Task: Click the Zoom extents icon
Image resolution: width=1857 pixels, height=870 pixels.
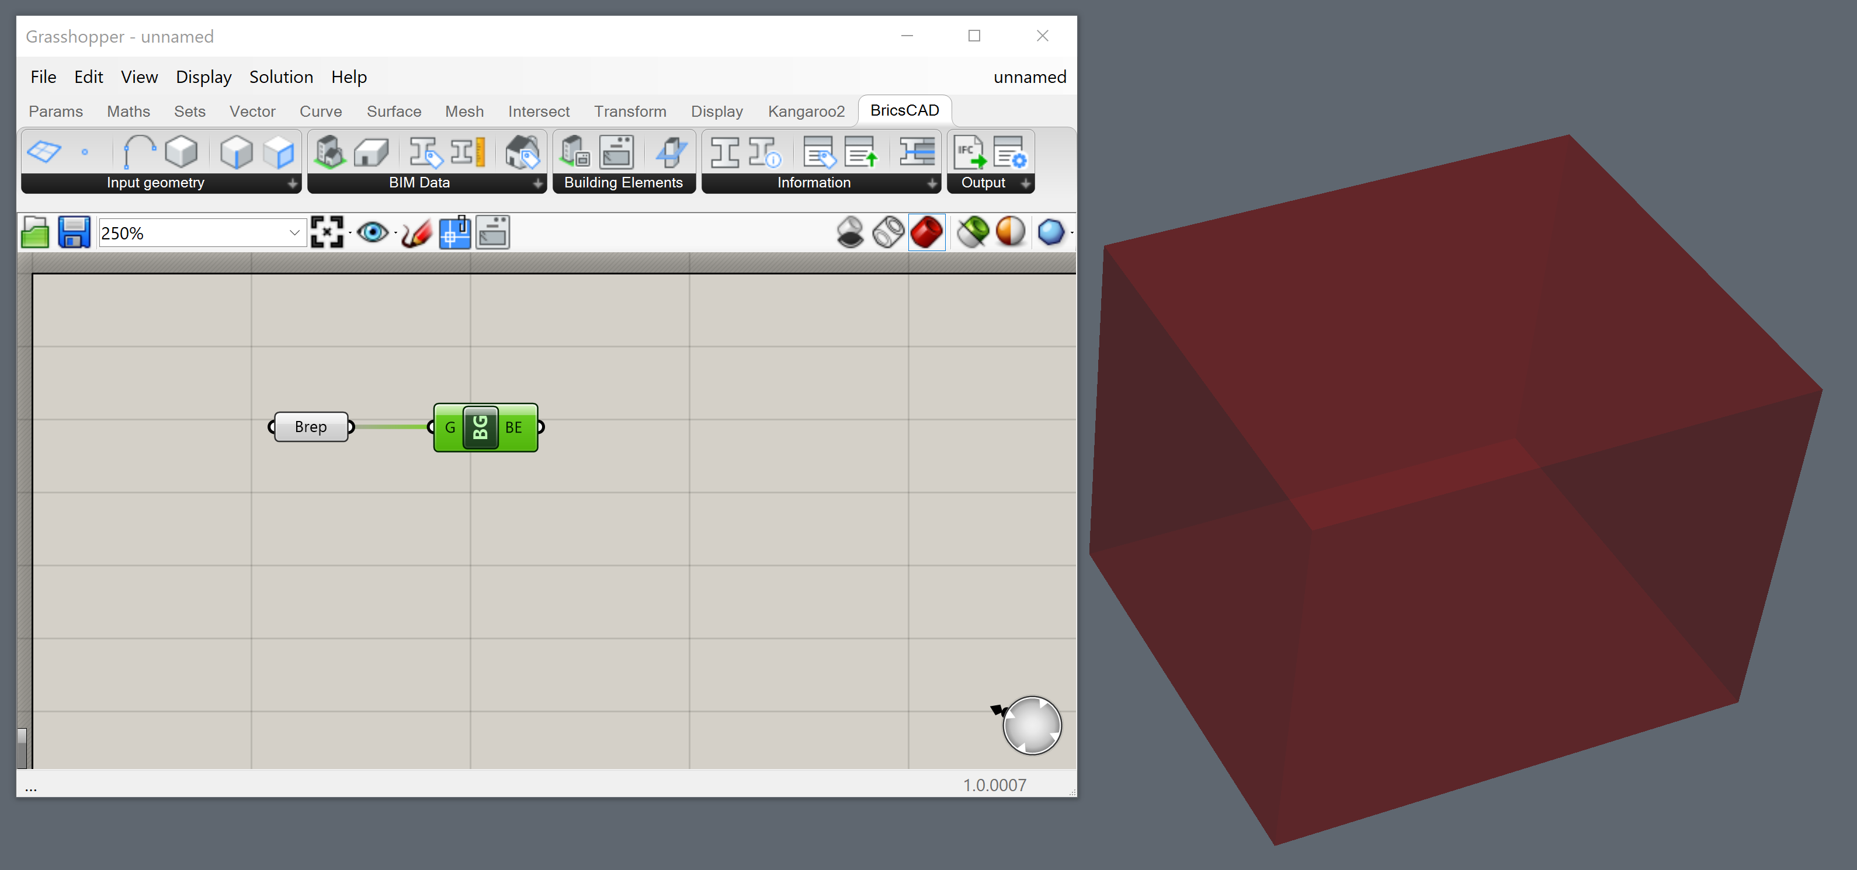Action: [x=327, y=233]
